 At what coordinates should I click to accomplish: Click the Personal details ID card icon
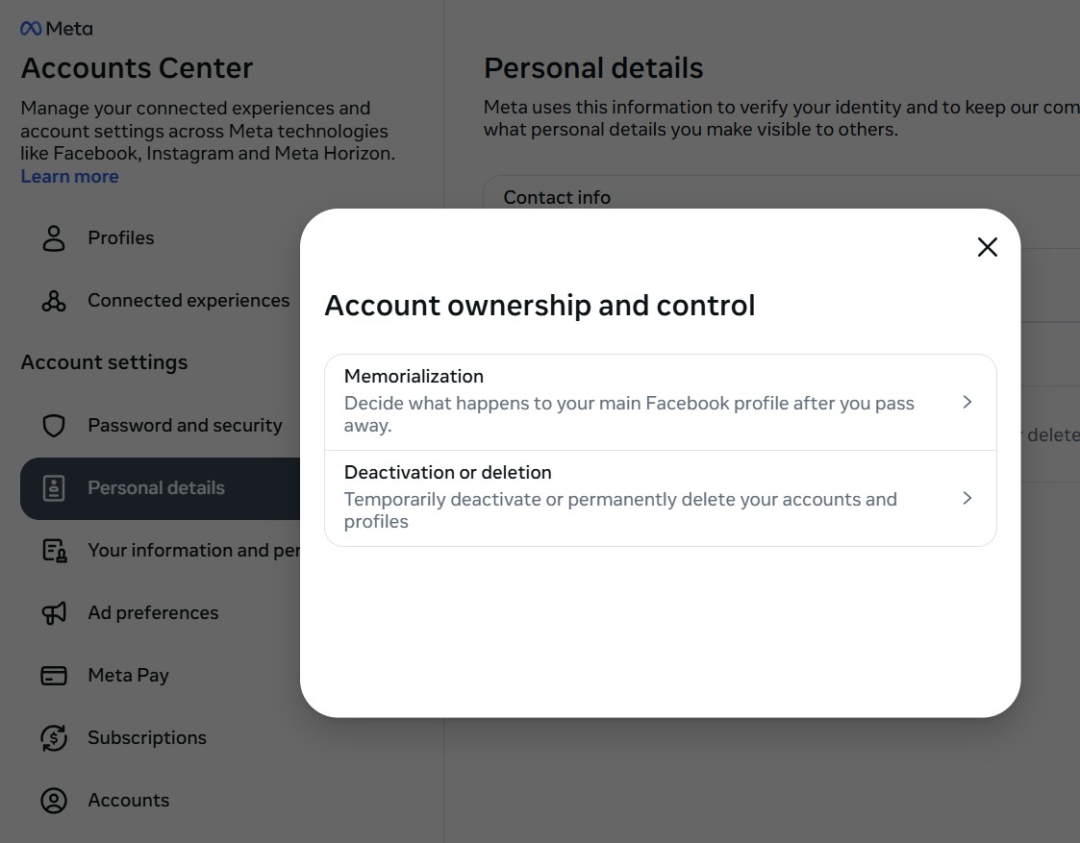coord(54,488)
